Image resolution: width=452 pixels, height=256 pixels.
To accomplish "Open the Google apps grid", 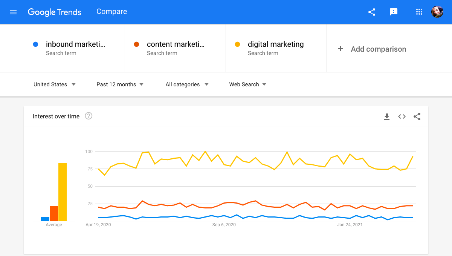I will click(419, 12).
